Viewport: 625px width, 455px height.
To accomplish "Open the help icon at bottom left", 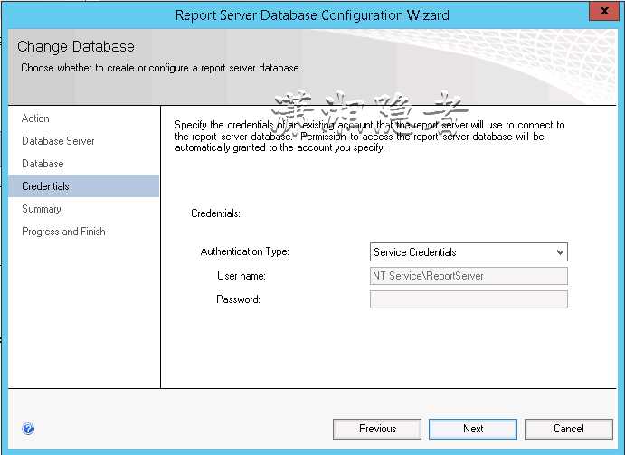I will tap(28, 429).
